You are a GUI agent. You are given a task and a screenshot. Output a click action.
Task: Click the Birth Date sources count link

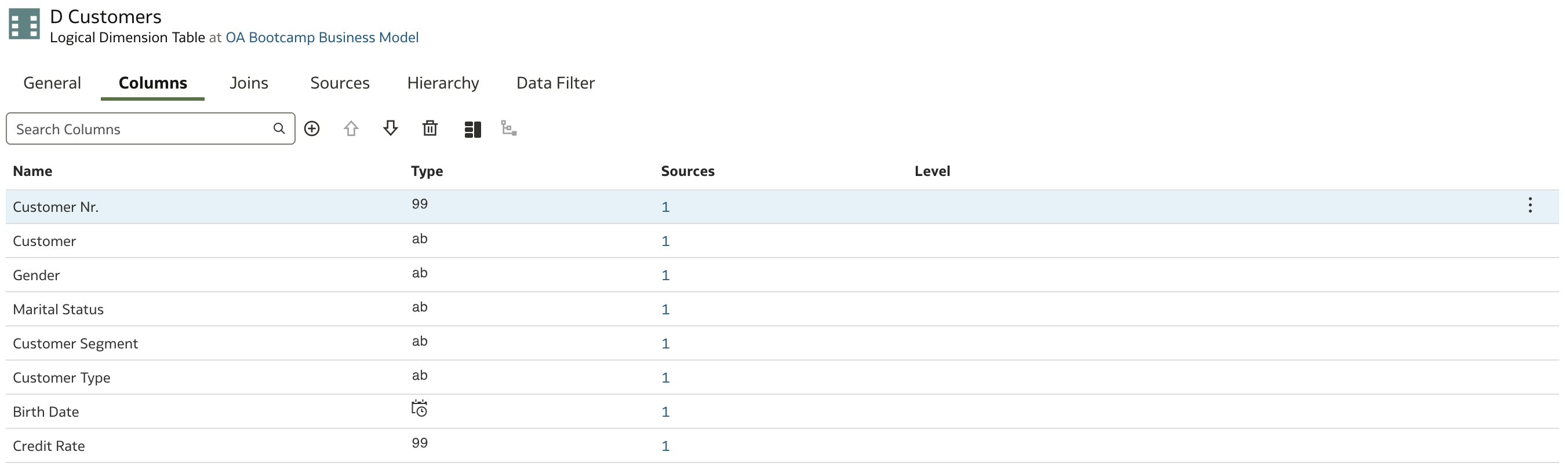[665, 412]
